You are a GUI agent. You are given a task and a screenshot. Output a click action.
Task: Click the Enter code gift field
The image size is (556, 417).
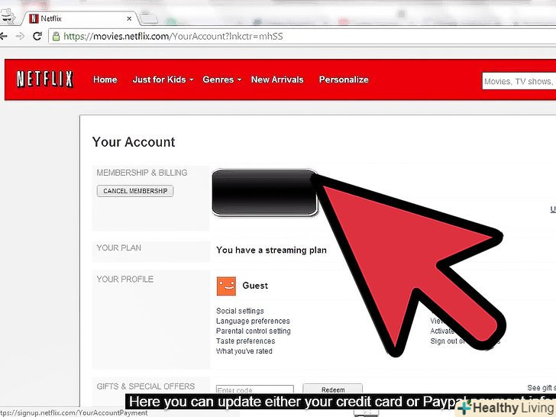[255, 390]
